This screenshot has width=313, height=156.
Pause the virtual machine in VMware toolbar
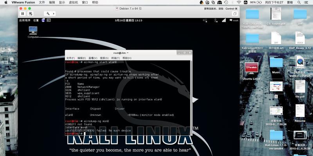coord(22,14)
